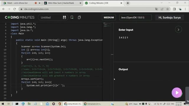Click the browser extension icon
Viewport: 189px width, 106px height.
(180, 9)
